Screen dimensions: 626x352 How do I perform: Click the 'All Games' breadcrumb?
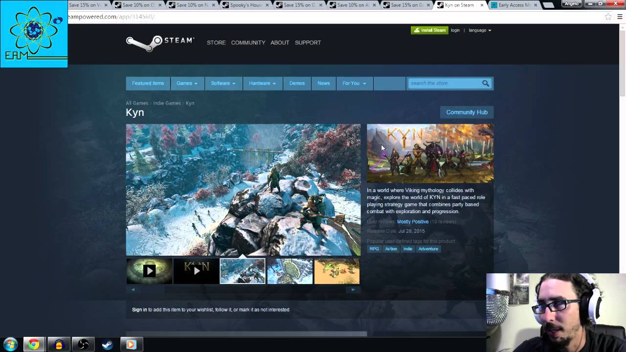click(137, 103)
